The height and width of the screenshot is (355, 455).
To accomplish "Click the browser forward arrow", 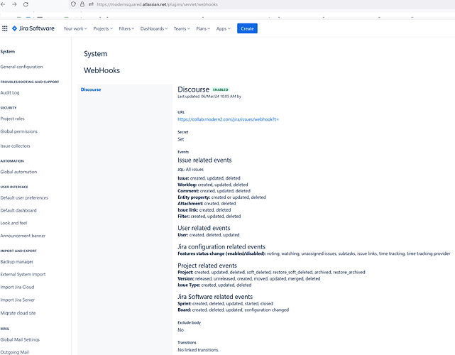I will point(14,4).
